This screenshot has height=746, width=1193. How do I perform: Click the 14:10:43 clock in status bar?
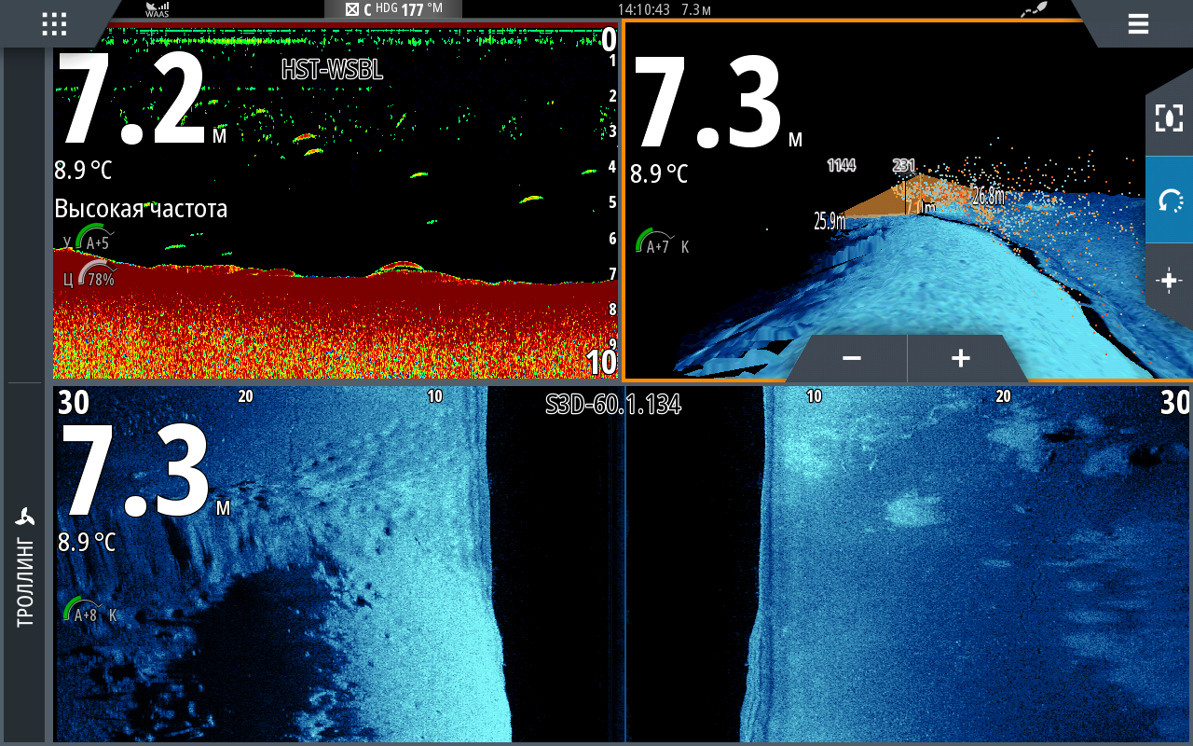(x=643, y=10)
